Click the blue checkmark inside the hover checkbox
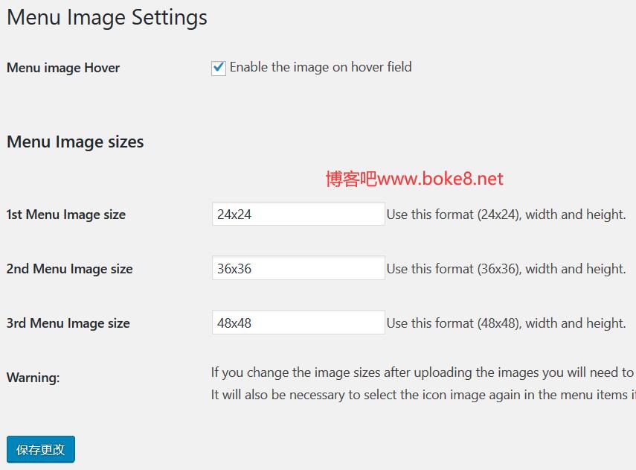636x470 pixels. [219, 68]
